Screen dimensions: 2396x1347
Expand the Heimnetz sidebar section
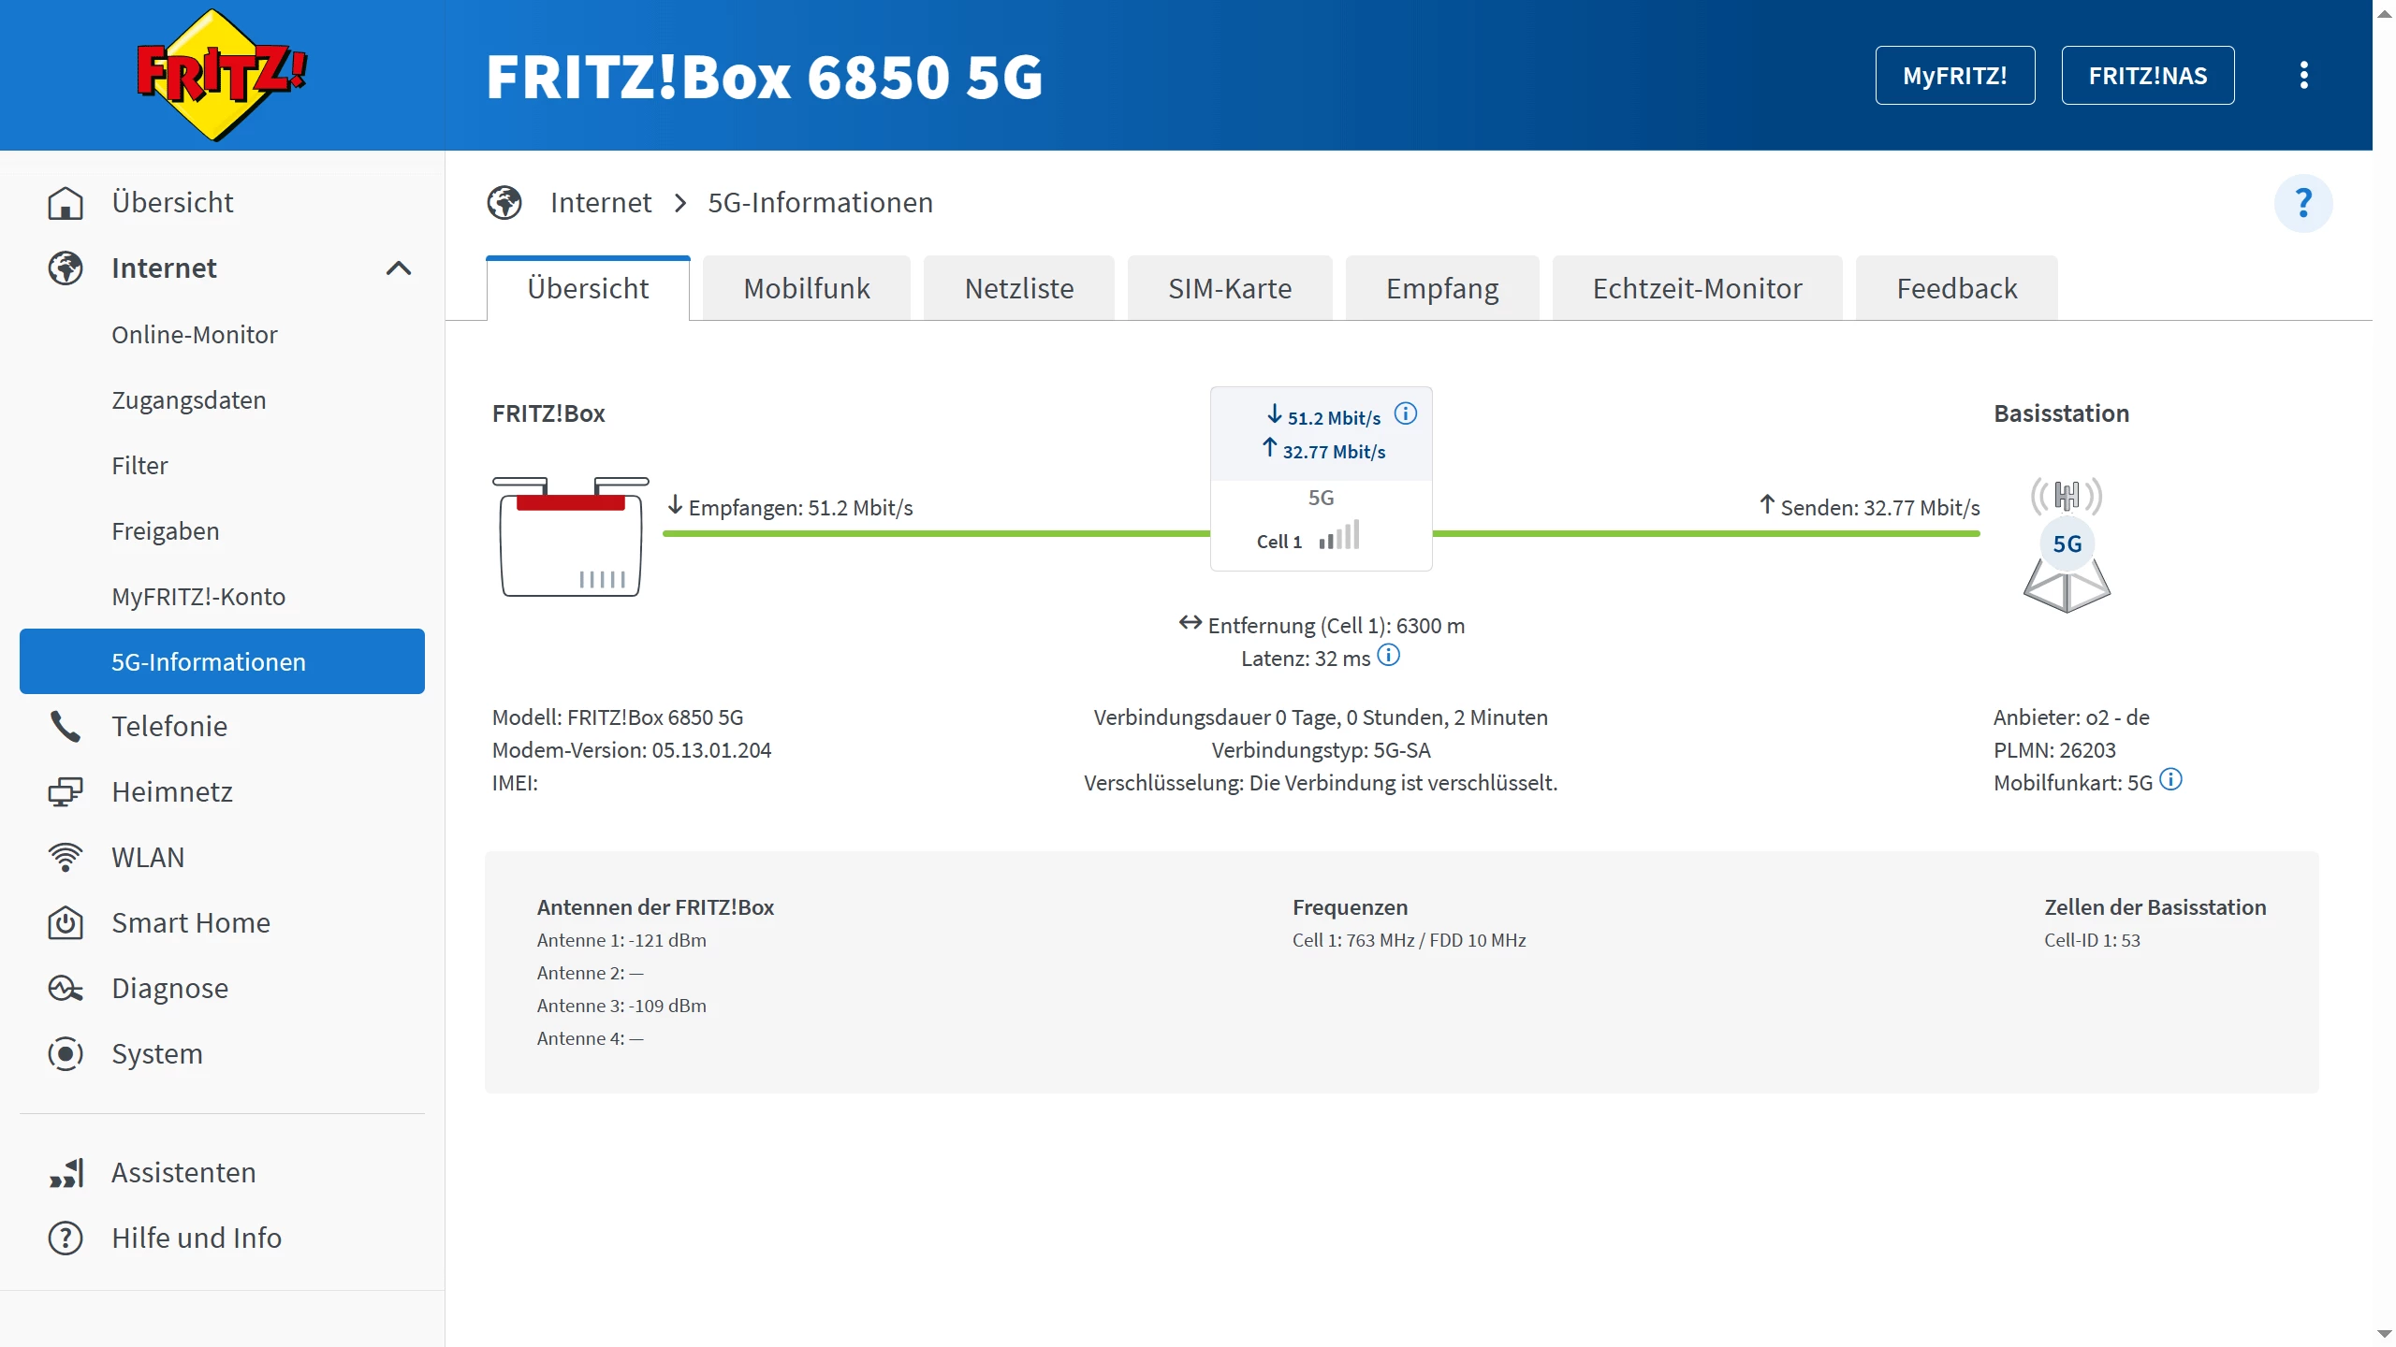click(x=172, y=792)
